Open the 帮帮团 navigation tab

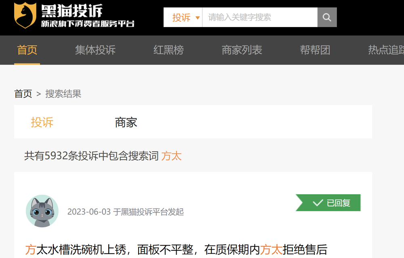coord(315,50)
